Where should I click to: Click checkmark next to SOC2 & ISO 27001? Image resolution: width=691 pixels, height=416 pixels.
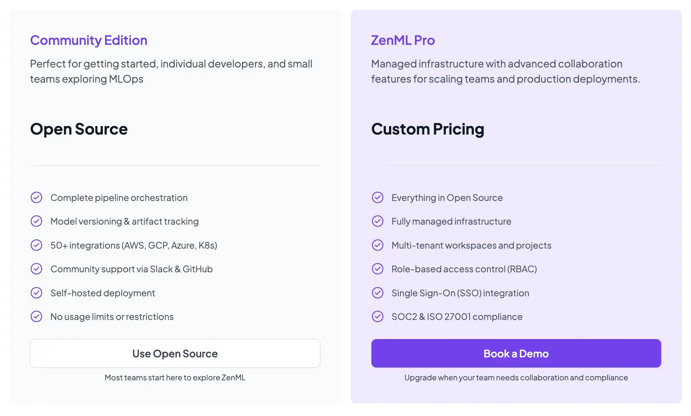tap(378, 317)
